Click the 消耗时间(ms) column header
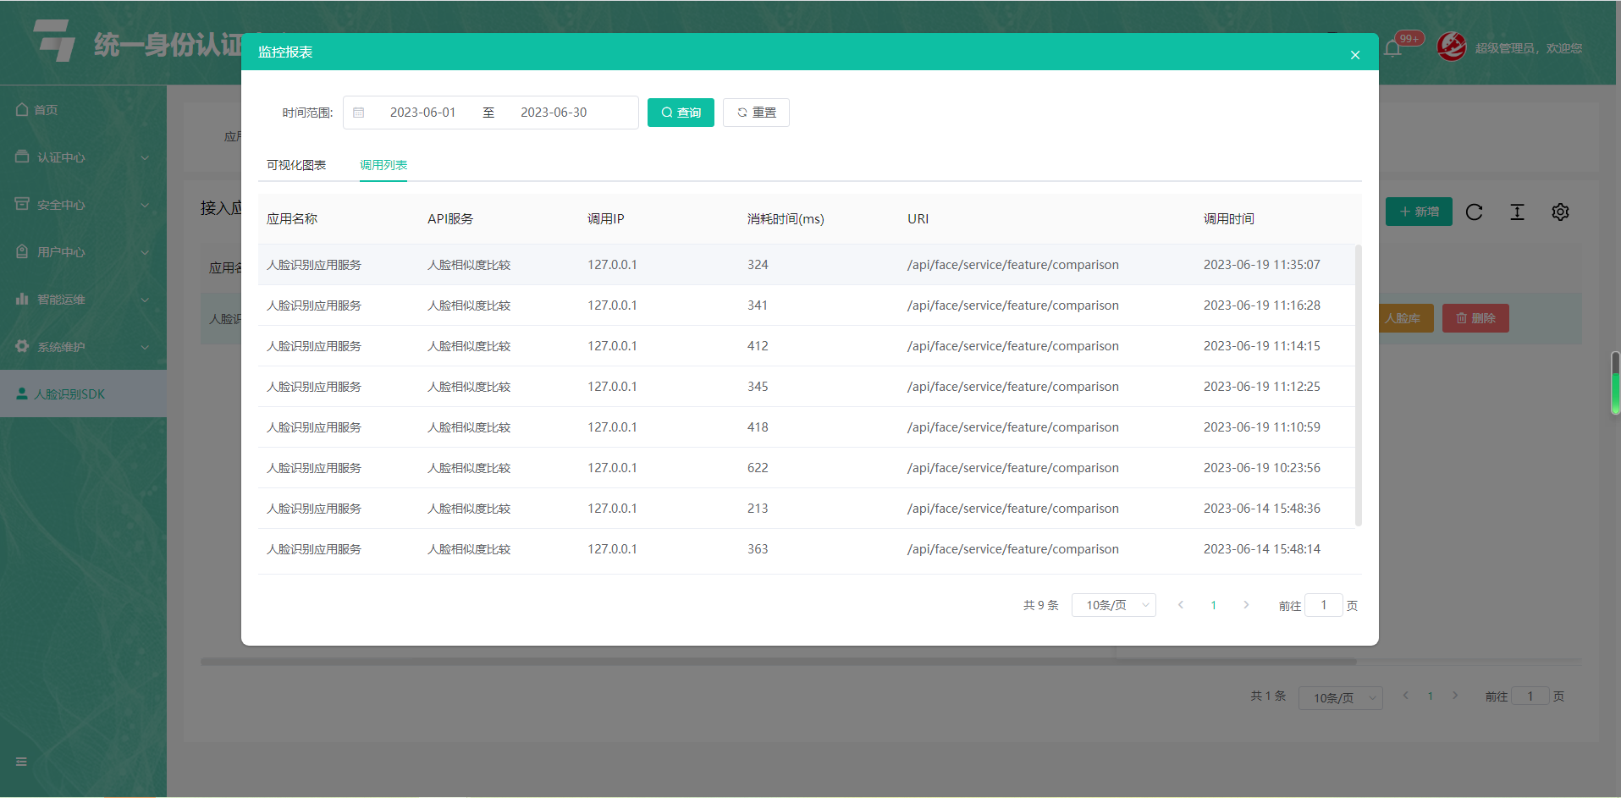 (x=786, y=219)
